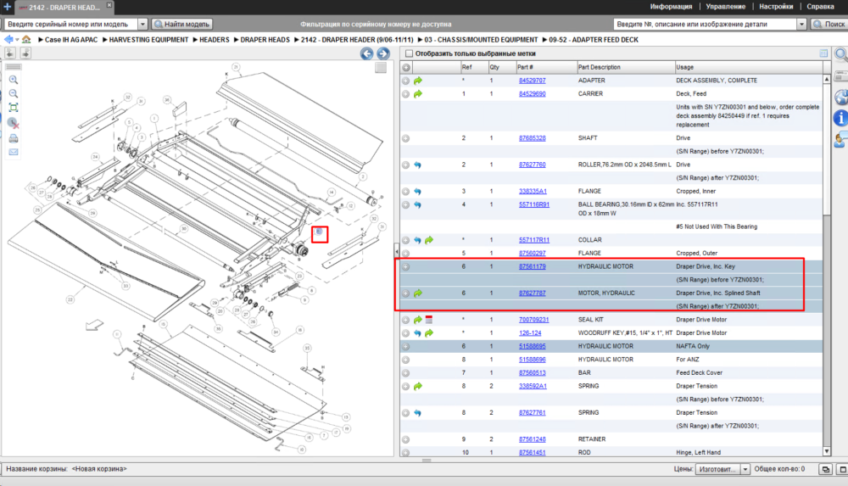The width and height of the screenshot is (848, 486).
Task: Click the stacked-windows icon in status bar
Action: pyautogui.click(x=825, y=469)
